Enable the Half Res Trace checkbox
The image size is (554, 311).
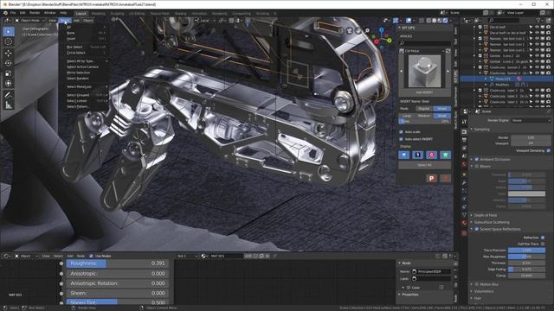543,244
